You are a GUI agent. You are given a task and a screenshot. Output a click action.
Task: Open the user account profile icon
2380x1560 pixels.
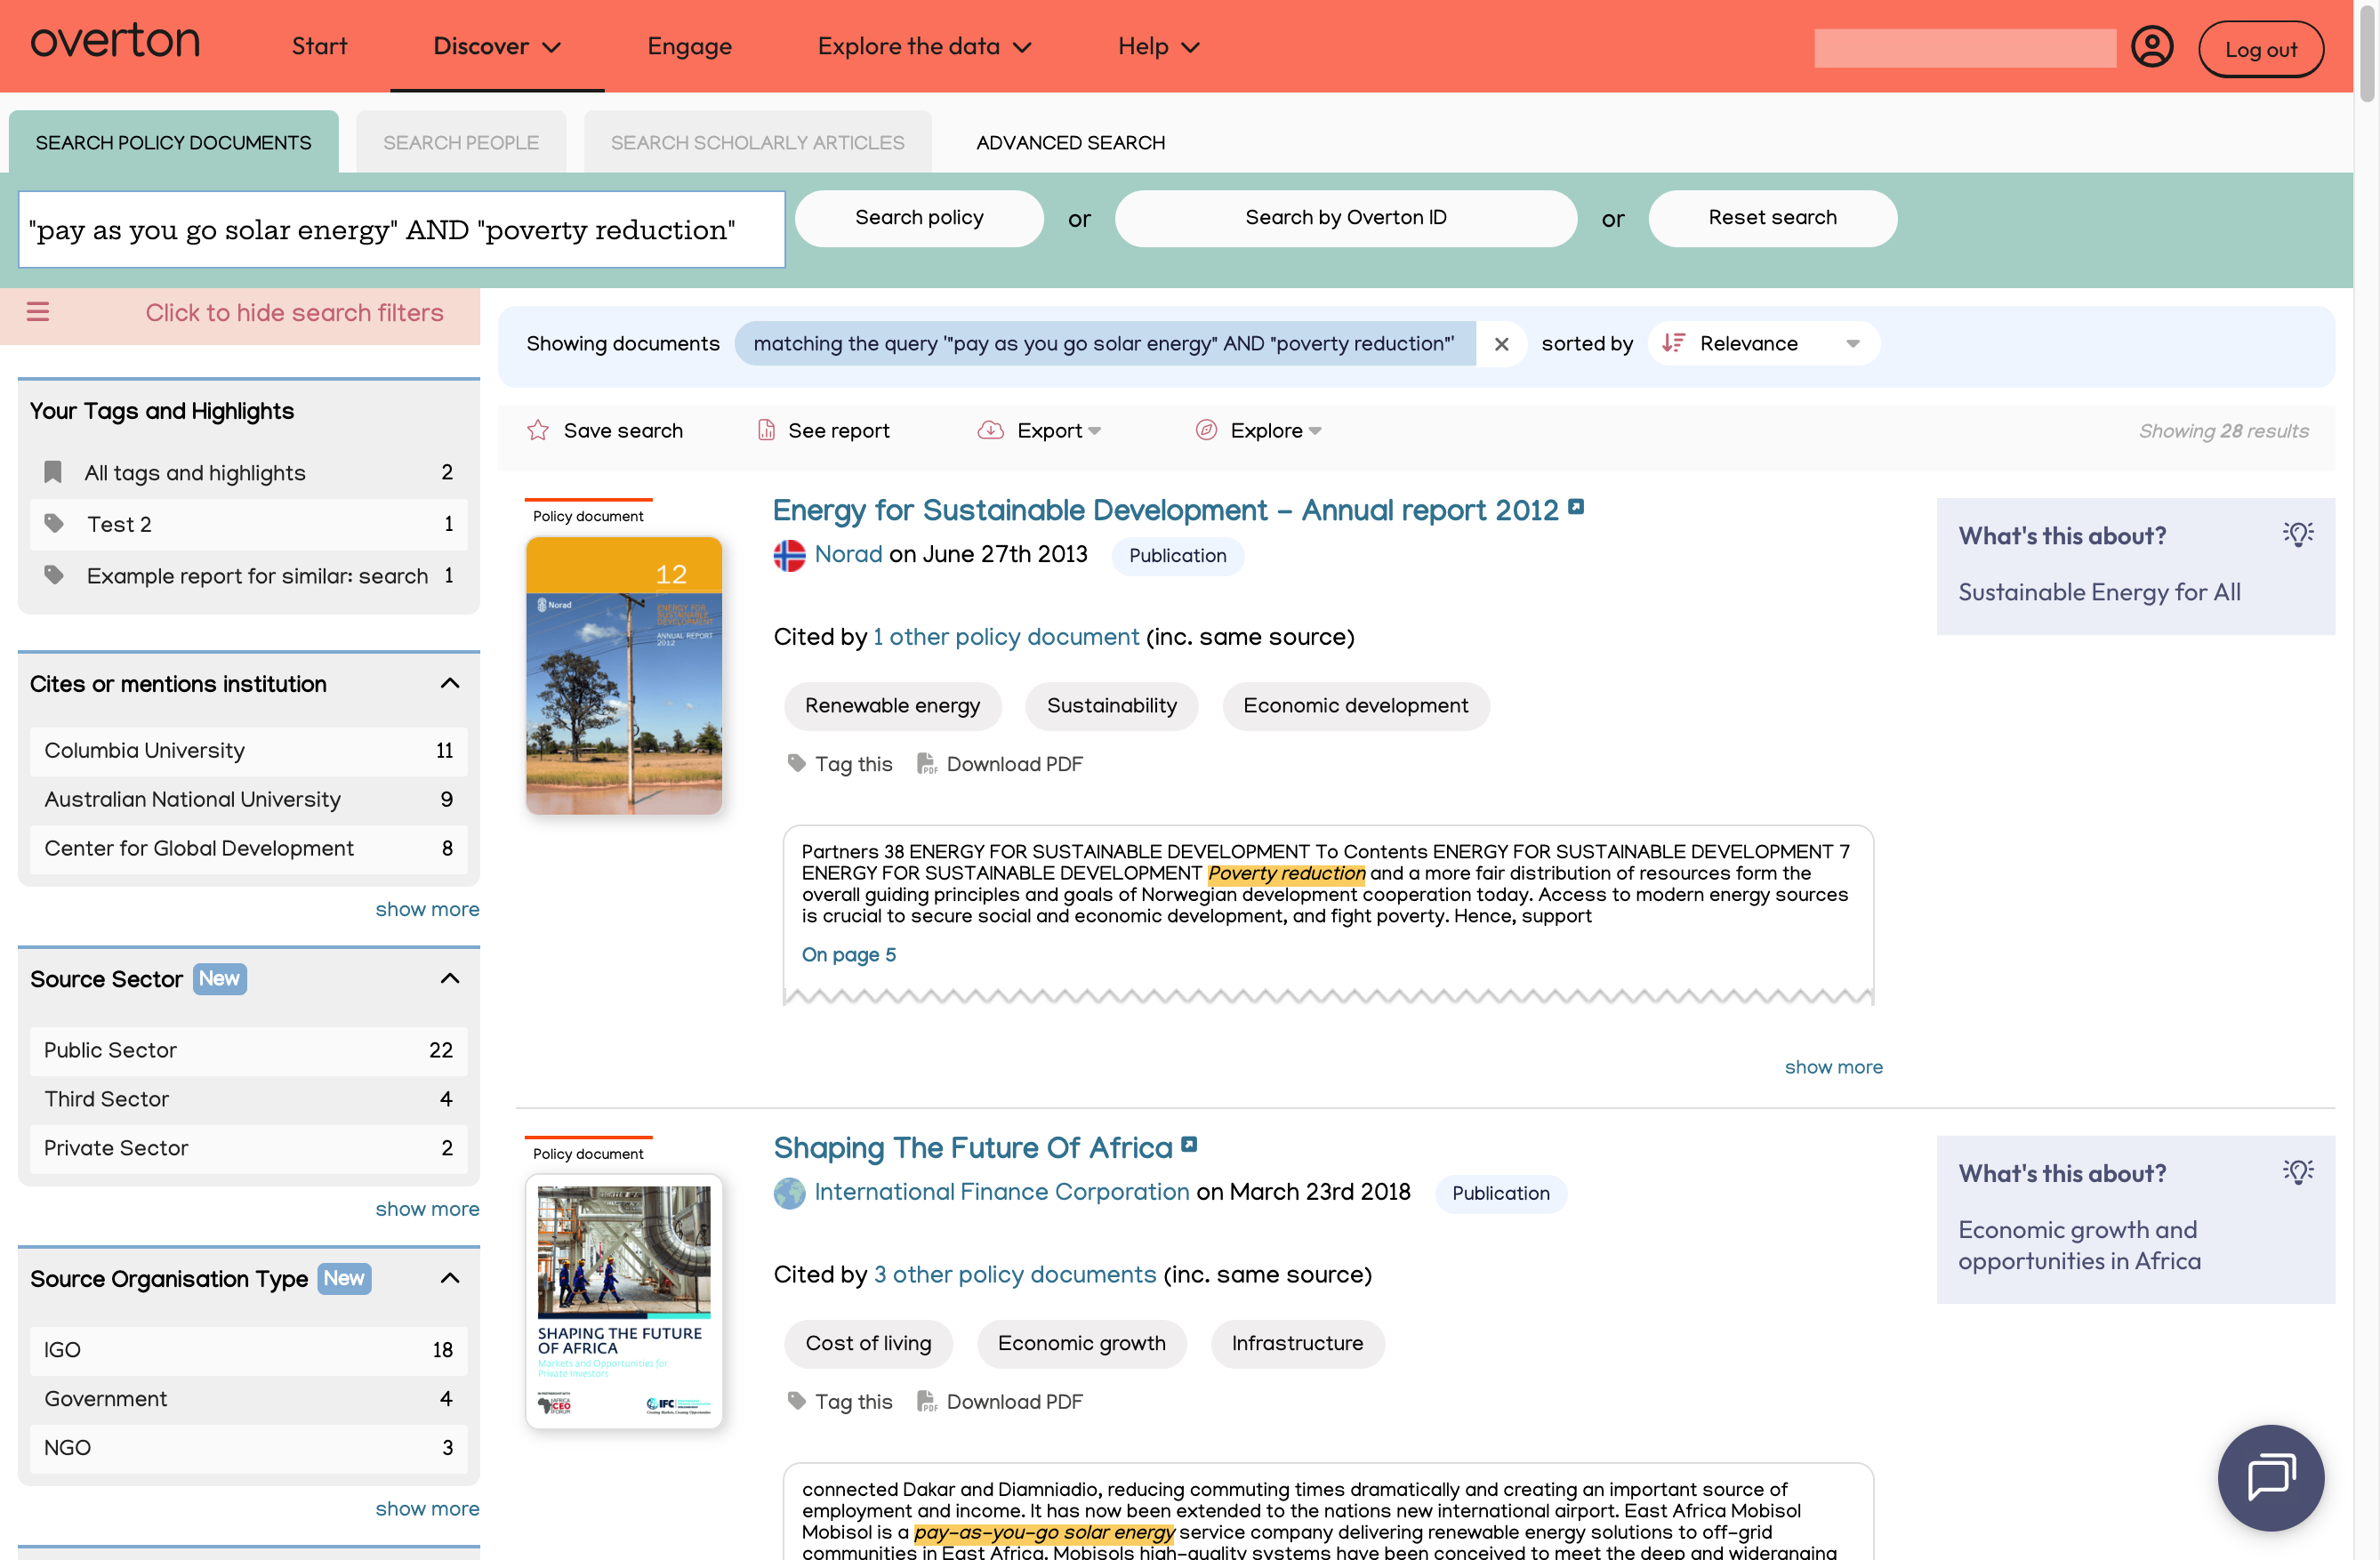(2152, 47)
